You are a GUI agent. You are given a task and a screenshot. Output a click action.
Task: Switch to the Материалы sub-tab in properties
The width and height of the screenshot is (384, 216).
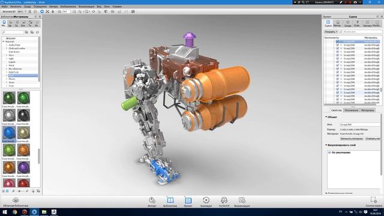(367, 110)
